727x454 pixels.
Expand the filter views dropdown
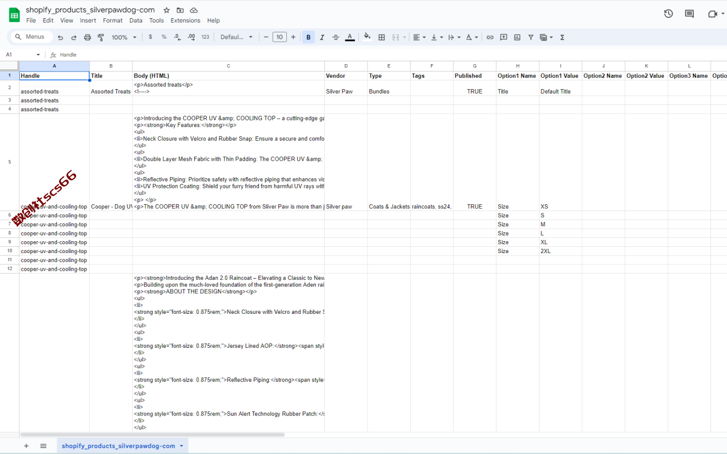pos(551,37)
